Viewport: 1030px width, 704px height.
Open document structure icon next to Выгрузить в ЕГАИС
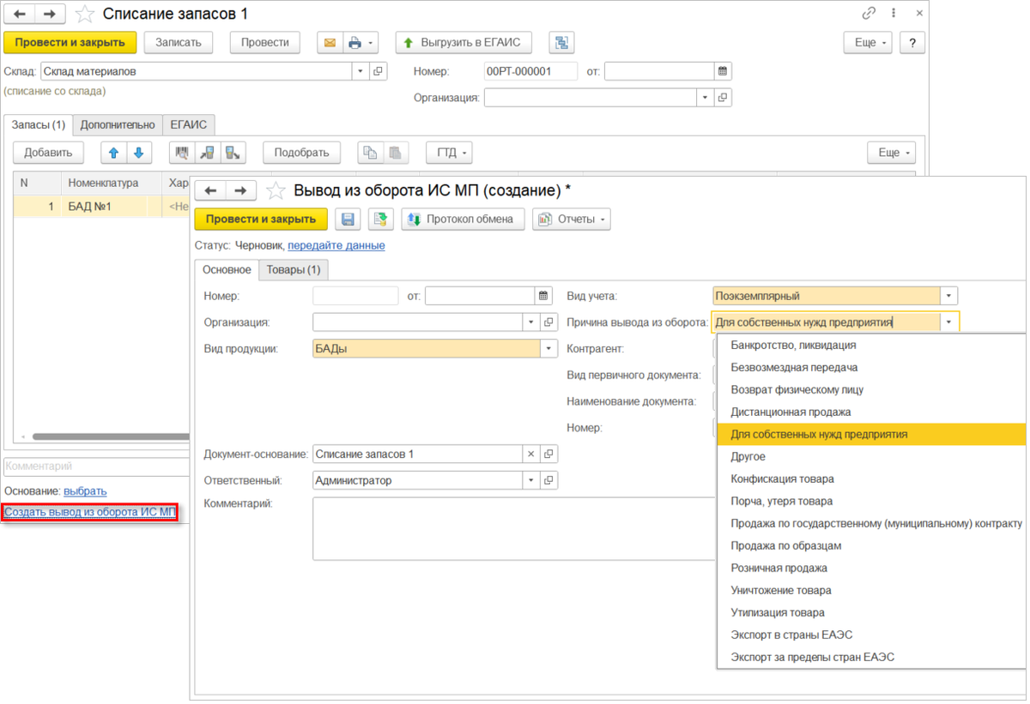coord(561,43)
